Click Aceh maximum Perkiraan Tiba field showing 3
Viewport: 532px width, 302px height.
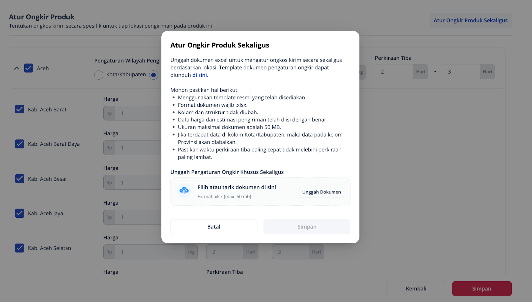pos(461,72)
